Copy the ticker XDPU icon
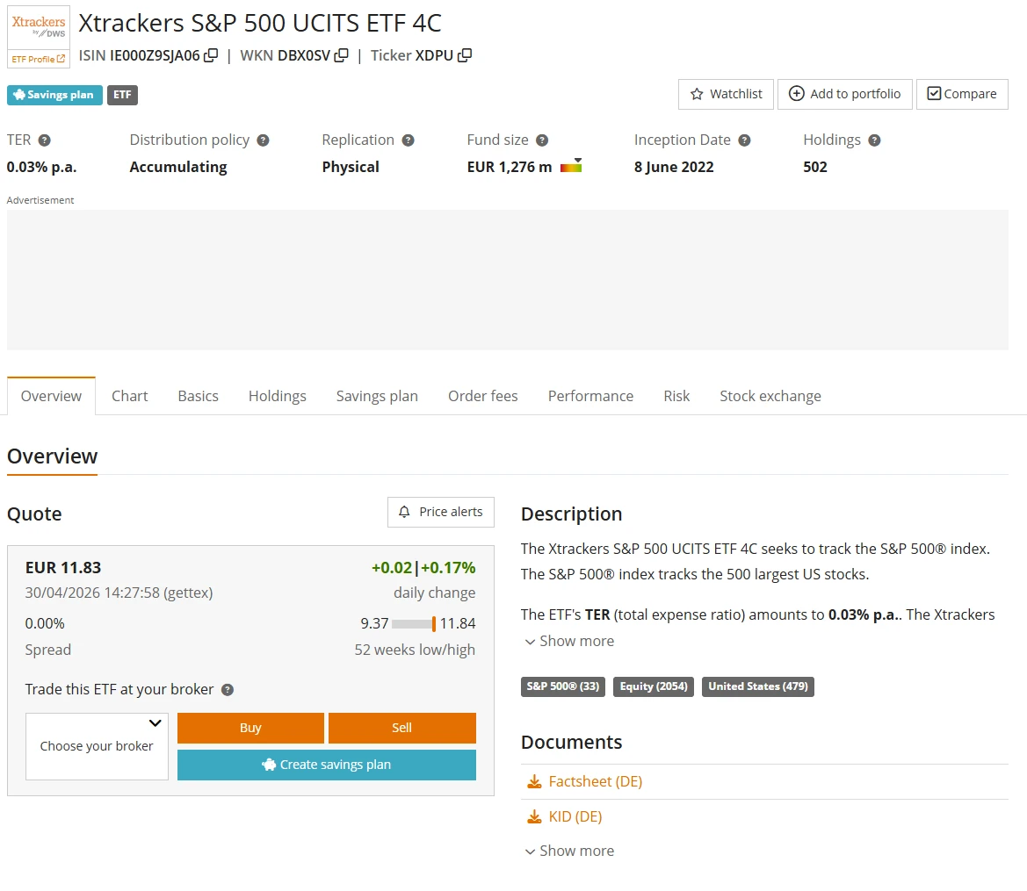 (465, 56)
